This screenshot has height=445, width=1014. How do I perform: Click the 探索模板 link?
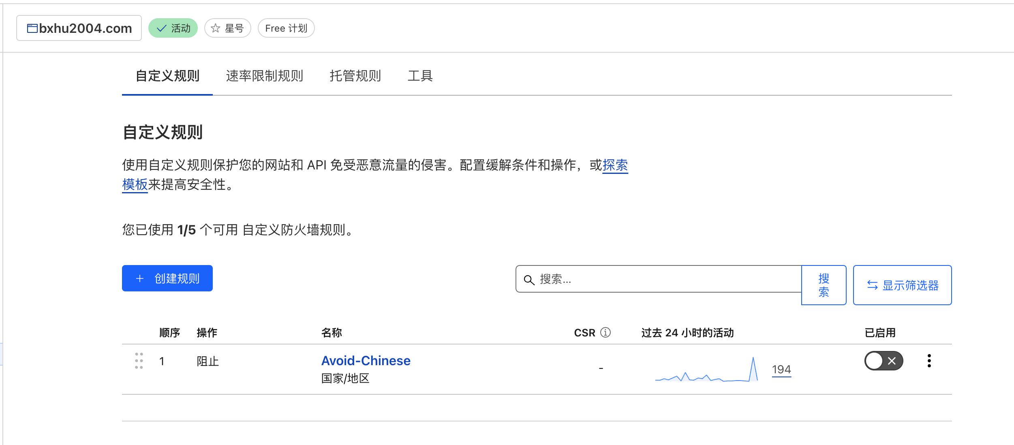pos(615,165)
